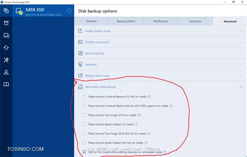247x157 pixels.
Task: Enable Universal Restore (64-bit with UEFI support) checkbox
Action: pos(84,106)
